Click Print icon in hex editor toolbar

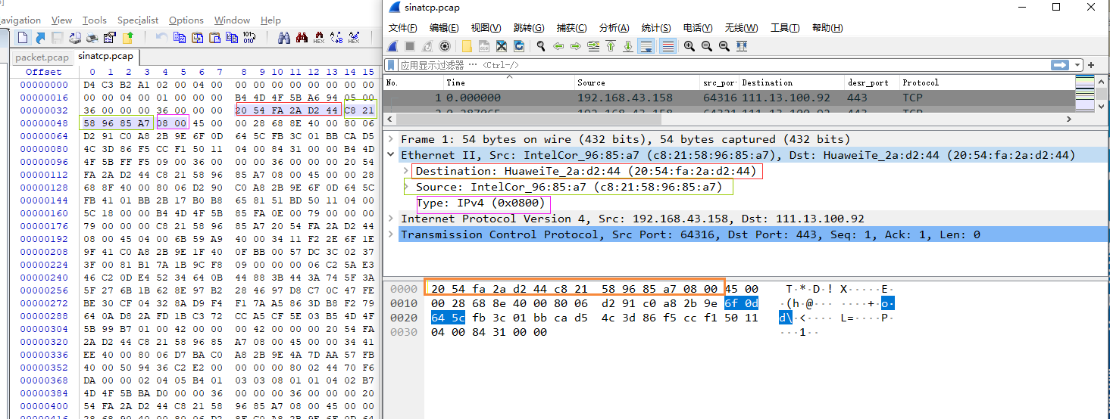tap(92, 37)
